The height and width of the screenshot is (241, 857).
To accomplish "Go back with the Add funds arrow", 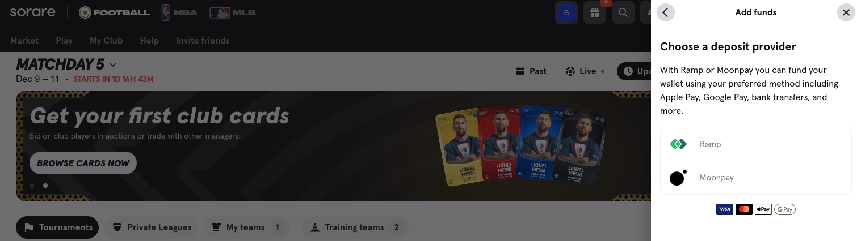I will coord(666,12).
